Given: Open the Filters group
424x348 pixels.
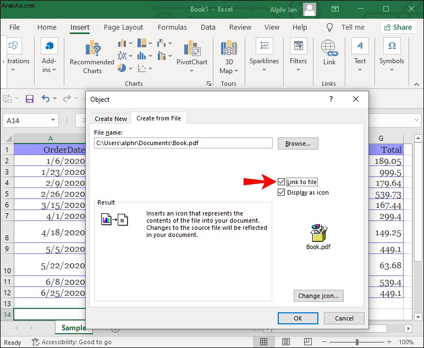Looking at the screenshot, I should (x=298, y=55).
